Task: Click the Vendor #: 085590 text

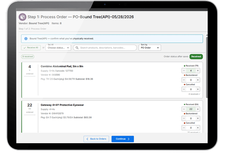Action: tap(50, 75)
